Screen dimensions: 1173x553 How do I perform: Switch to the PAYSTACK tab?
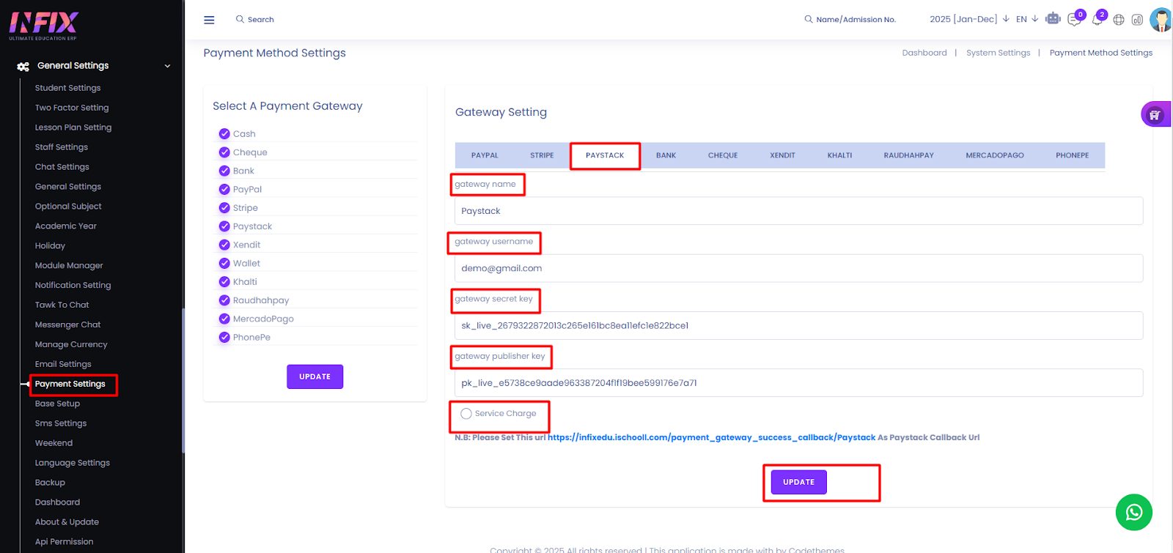605,155
